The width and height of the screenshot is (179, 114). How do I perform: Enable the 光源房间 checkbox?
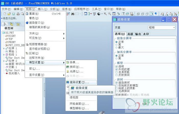point(116,91)
